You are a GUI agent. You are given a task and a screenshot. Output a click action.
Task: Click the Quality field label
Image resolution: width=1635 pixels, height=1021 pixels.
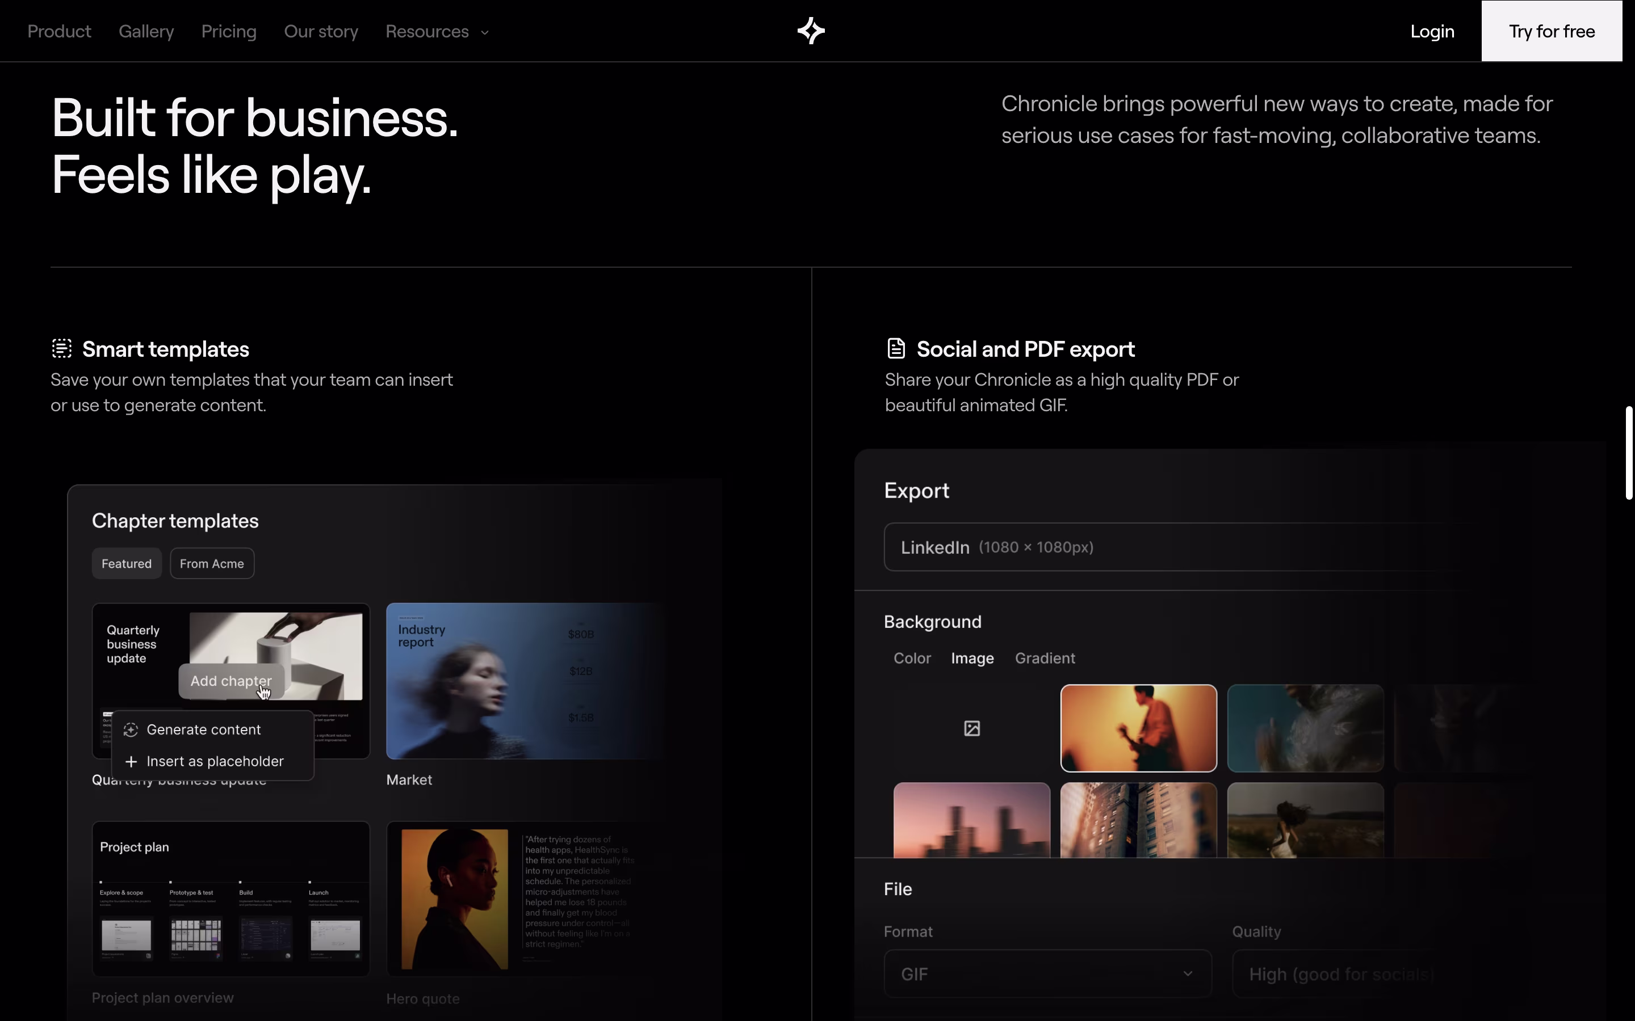click(x=1256, y=932)
